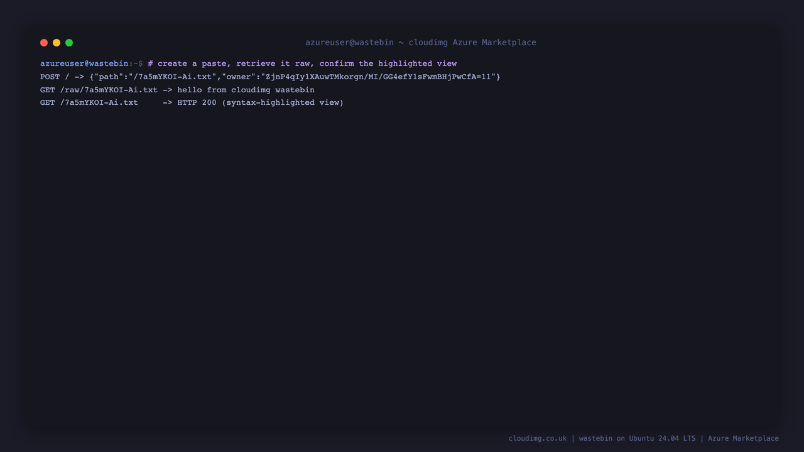The height and width of the screenshot is (452, 804).
Task: Click the text 'hello from cloudimg wastebin'
Action: [246, 90]
